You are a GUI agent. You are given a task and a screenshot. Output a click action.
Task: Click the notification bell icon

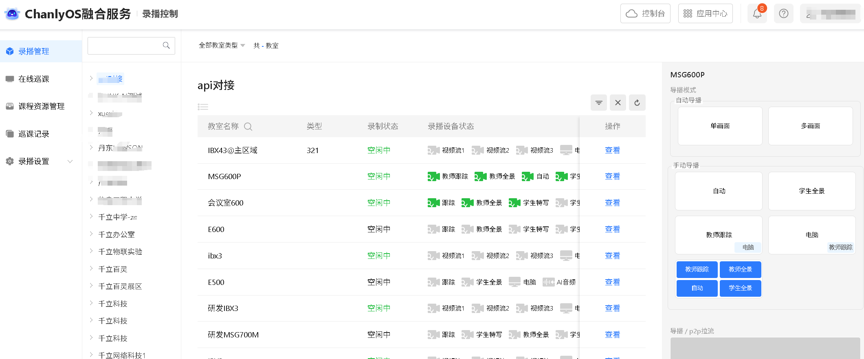757,14
